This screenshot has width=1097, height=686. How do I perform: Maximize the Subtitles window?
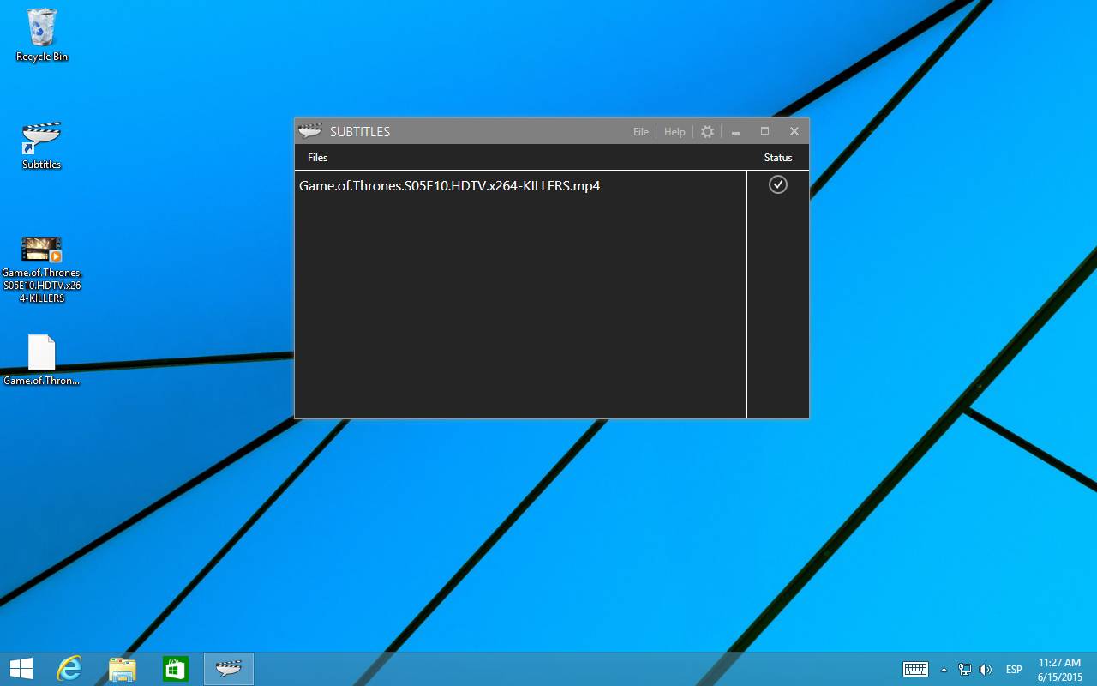[764, 131]
